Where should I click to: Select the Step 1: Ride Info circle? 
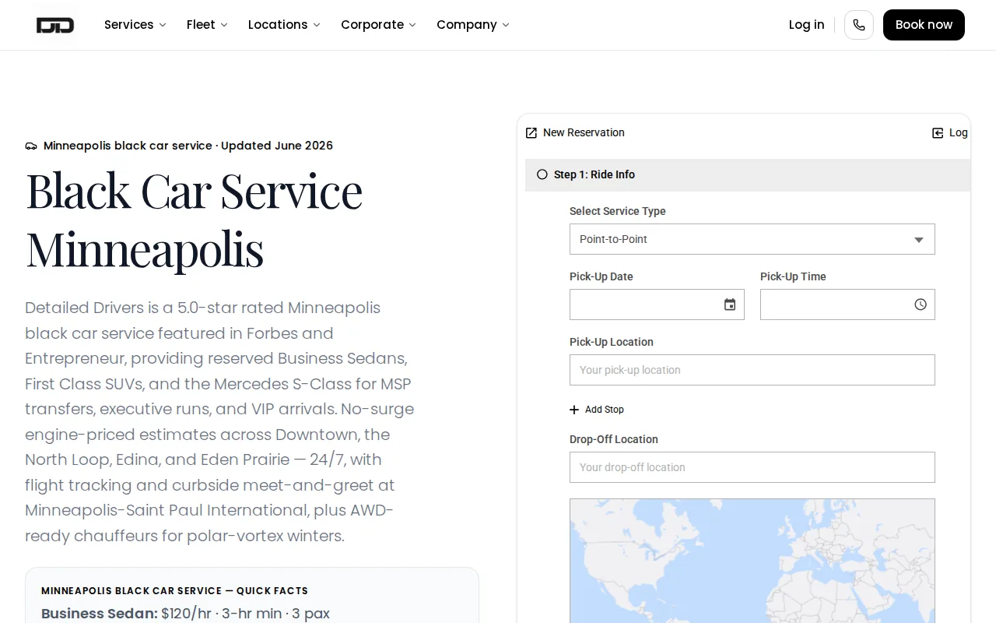(542, 174)
